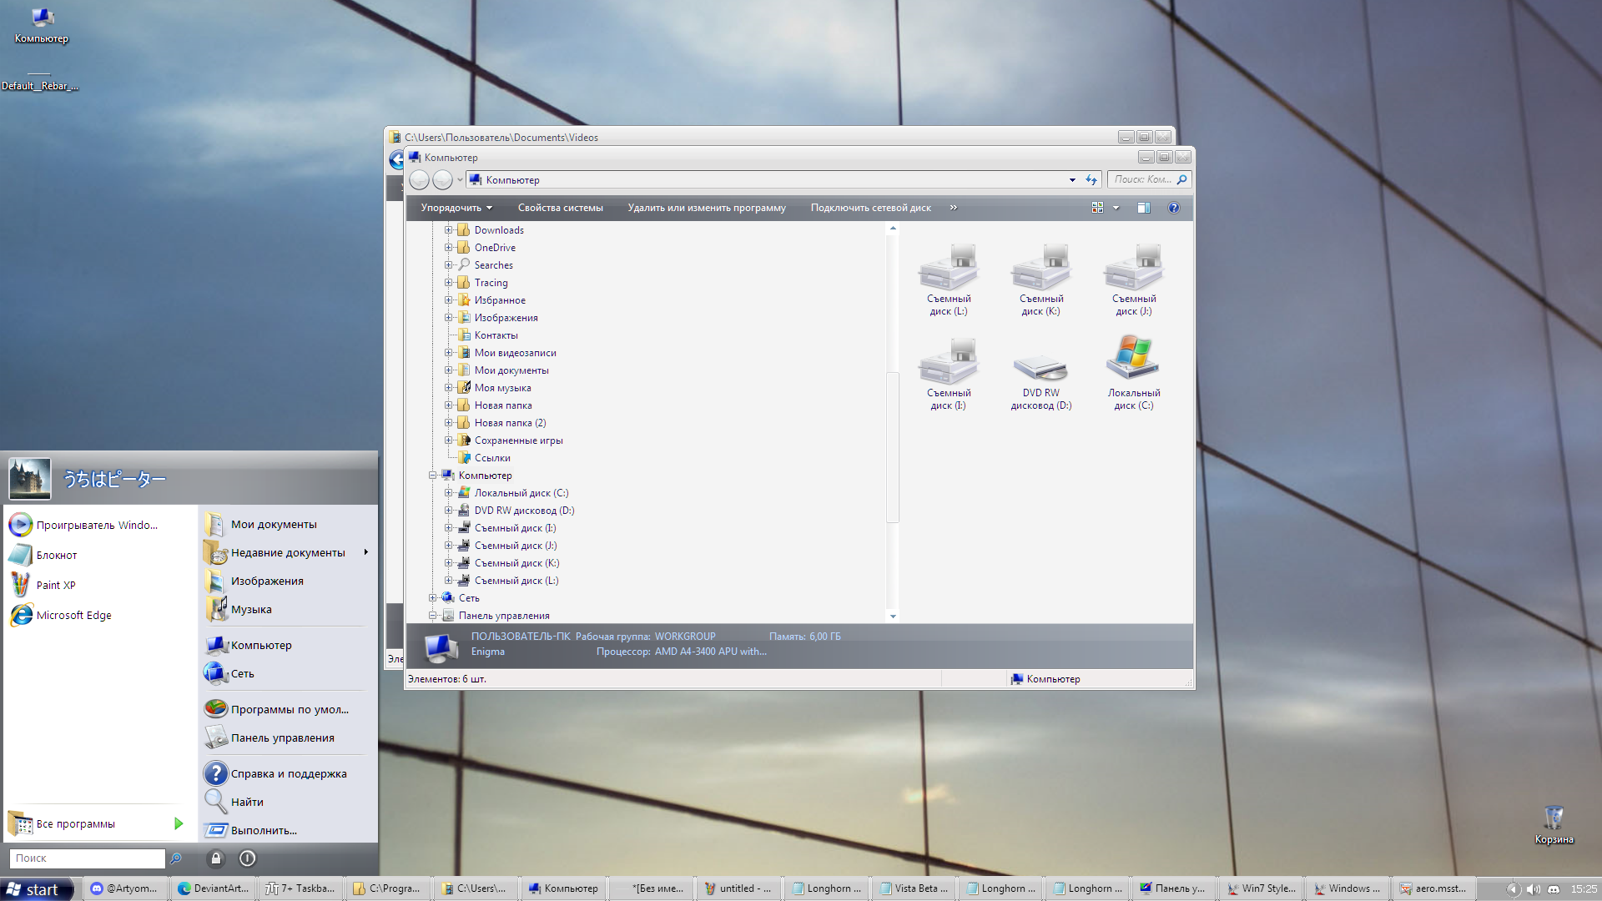This screenshot has height=901, width=1602.
Task: Open the view options dropdown arrow
Action: 1116,208
